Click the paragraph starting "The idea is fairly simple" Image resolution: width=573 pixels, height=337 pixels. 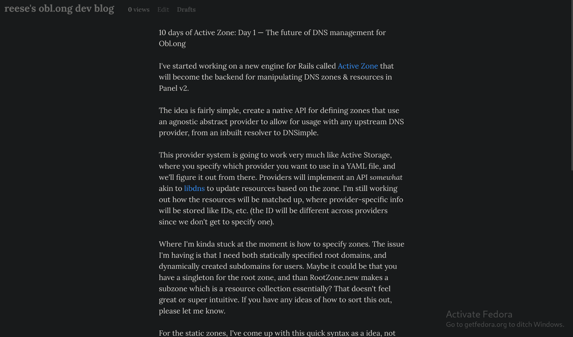281,121
